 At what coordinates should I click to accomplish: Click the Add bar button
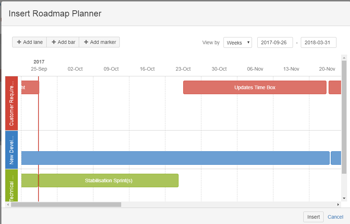(x=63, y=42)
